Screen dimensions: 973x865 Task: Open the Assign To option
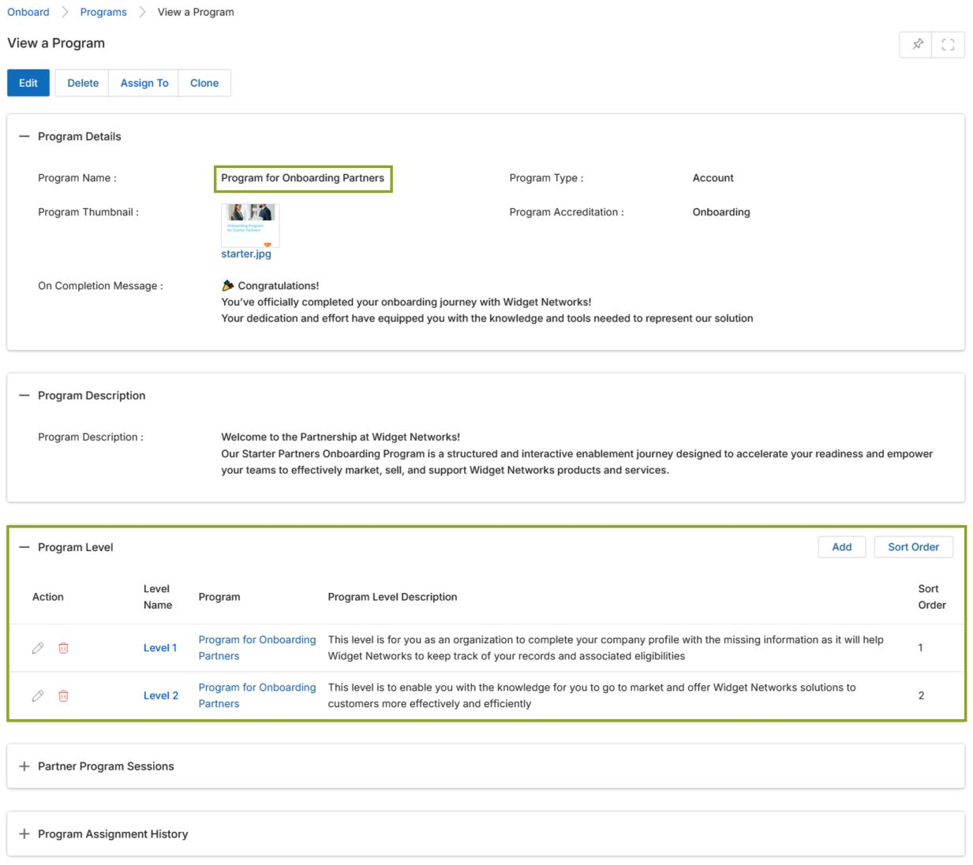[144, 83]
